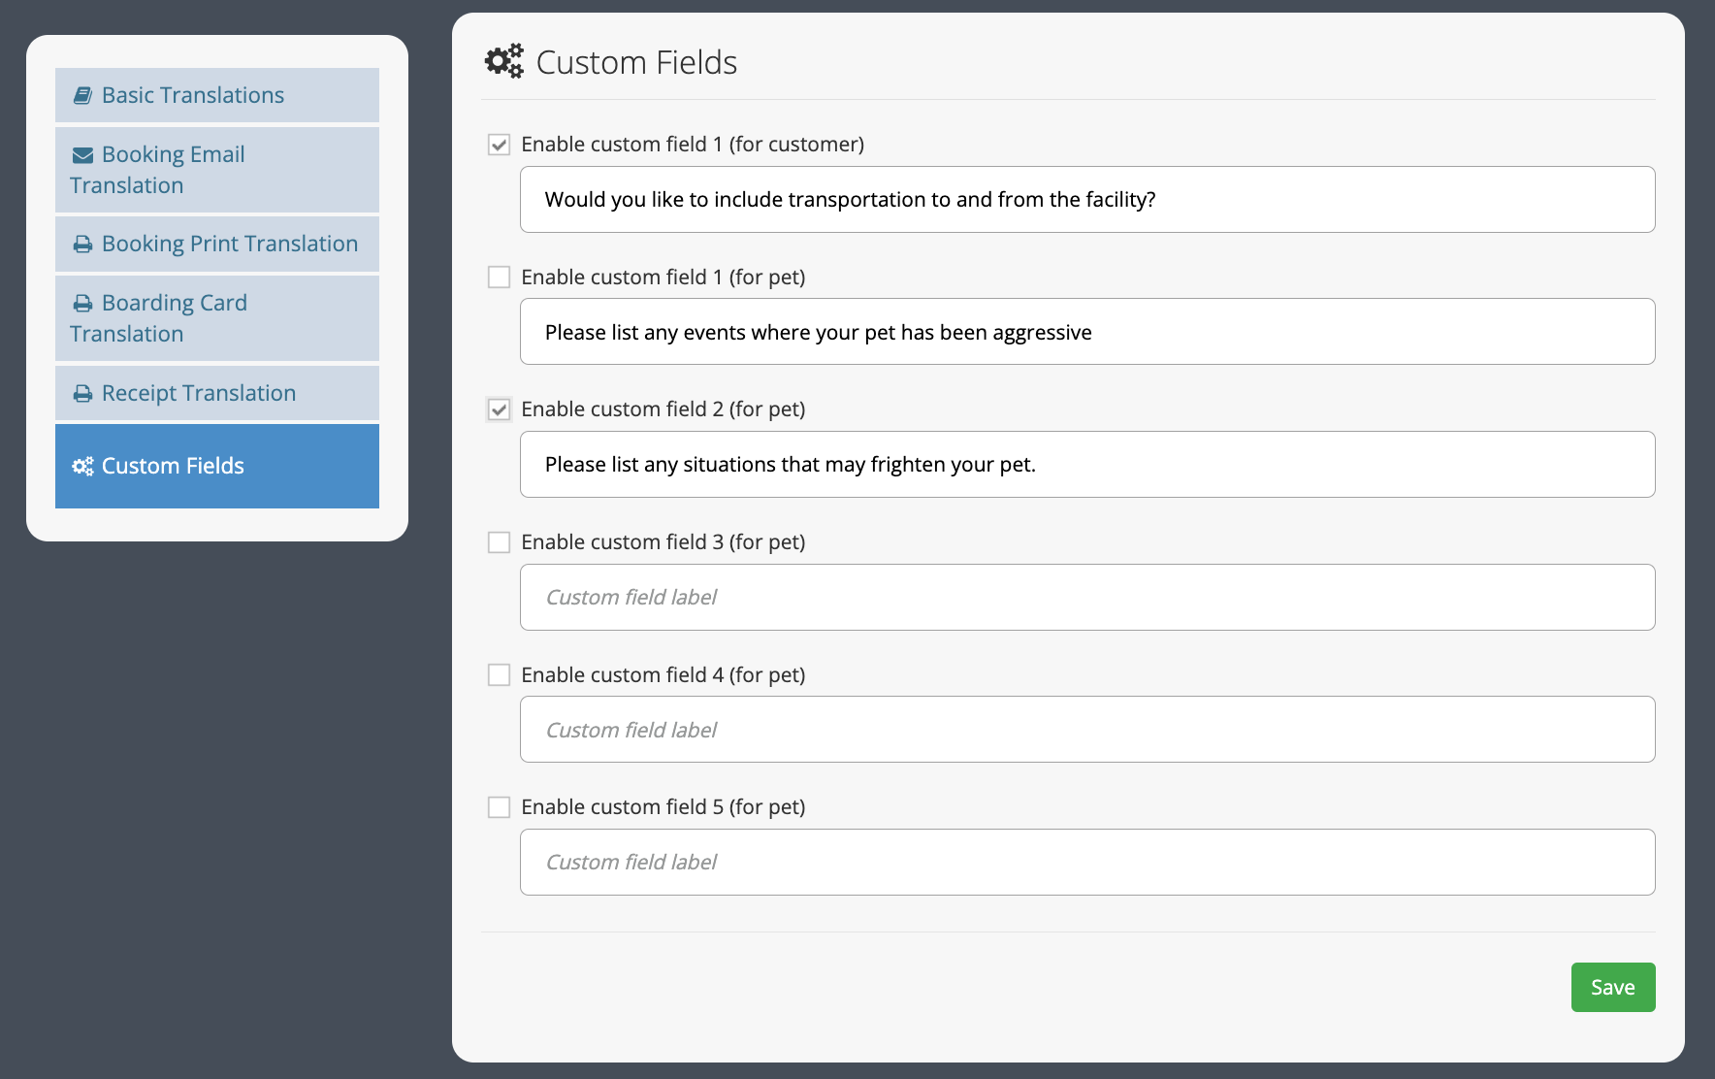Click the printer icon beside Boarding Card Translation

[x=83, y=304]
